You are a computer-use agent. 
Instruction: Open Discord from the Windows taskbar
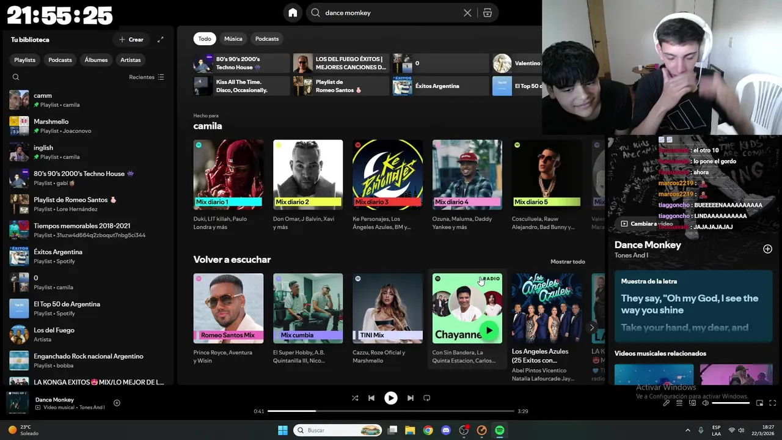coord(446,430)
